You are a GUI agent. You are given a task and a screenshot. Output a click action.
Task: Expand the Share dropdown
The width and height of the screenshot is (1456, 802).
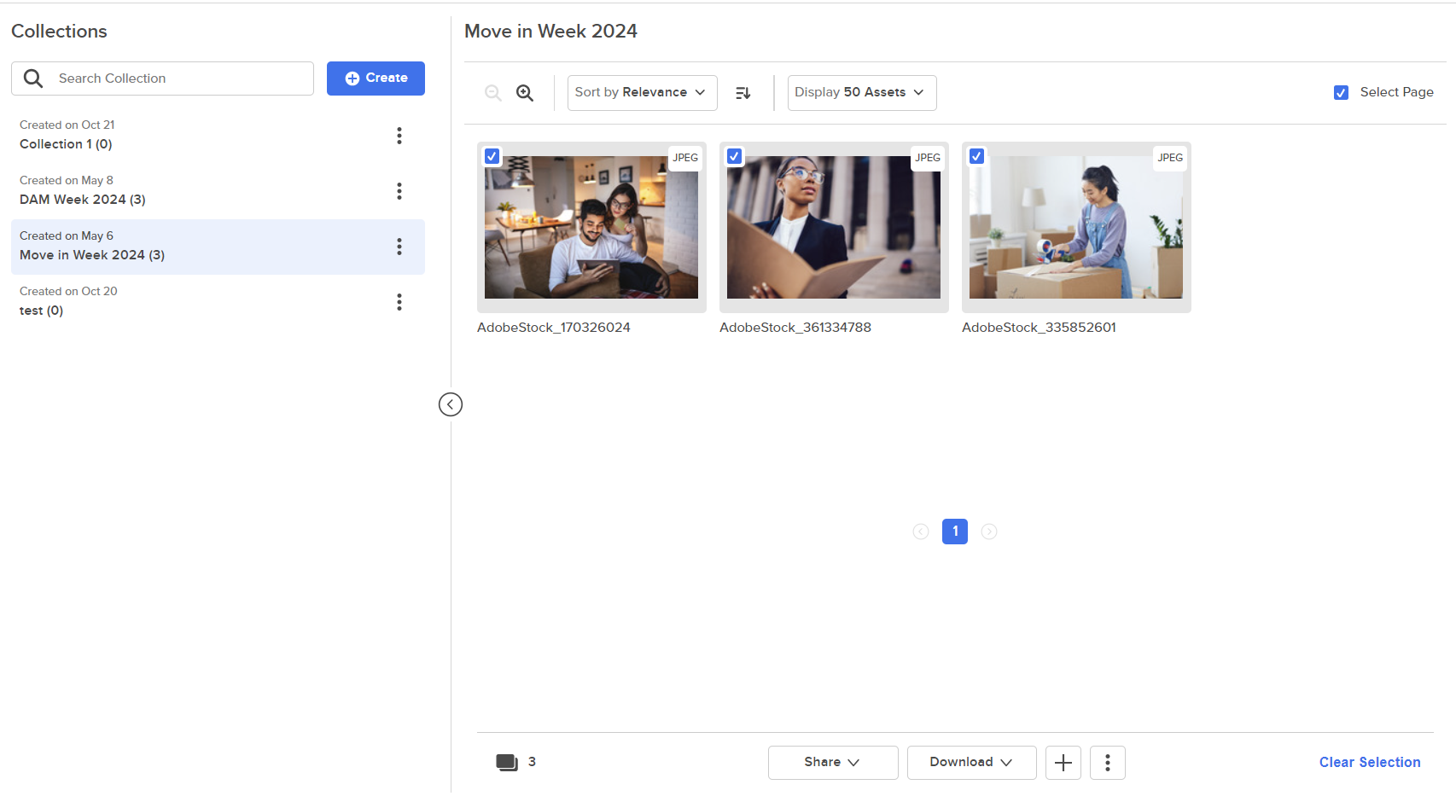pyautogui.click(x=833, y=763)
